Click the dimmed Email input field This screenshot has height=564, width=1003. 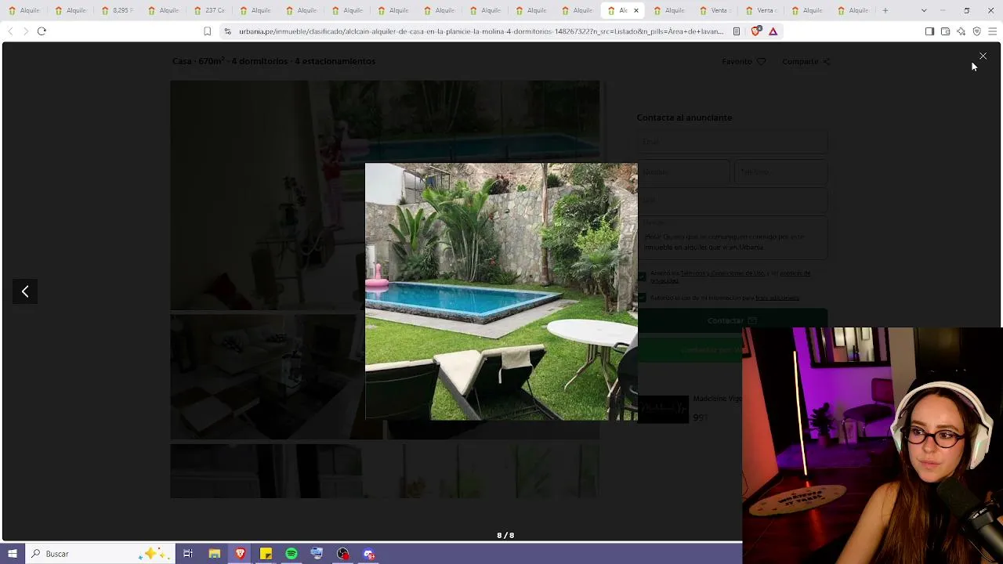[x=732, y=142]
